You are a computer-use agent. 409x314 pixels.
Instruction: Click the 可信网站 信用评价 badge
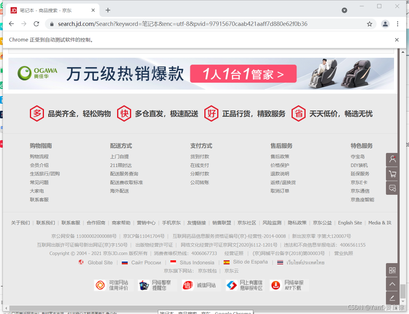114,285
